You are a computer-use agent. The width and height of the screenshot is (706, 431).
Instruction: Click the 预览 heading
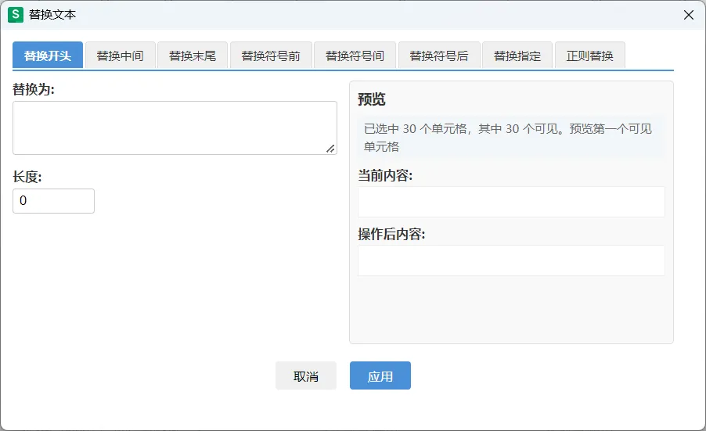372,99
